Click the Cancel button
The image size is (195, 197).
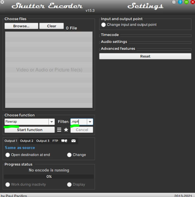tap(82, 130)
